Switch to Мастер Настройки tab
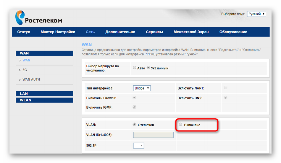The image size is (281, 163). coord(58,32)
